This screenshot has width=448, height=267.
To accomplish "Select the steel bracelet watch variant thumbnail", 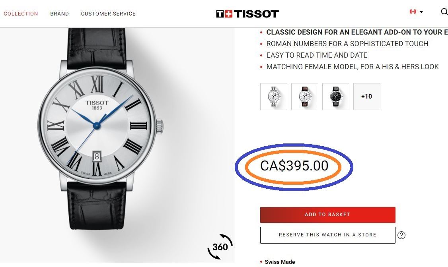I will coord(274,97).
